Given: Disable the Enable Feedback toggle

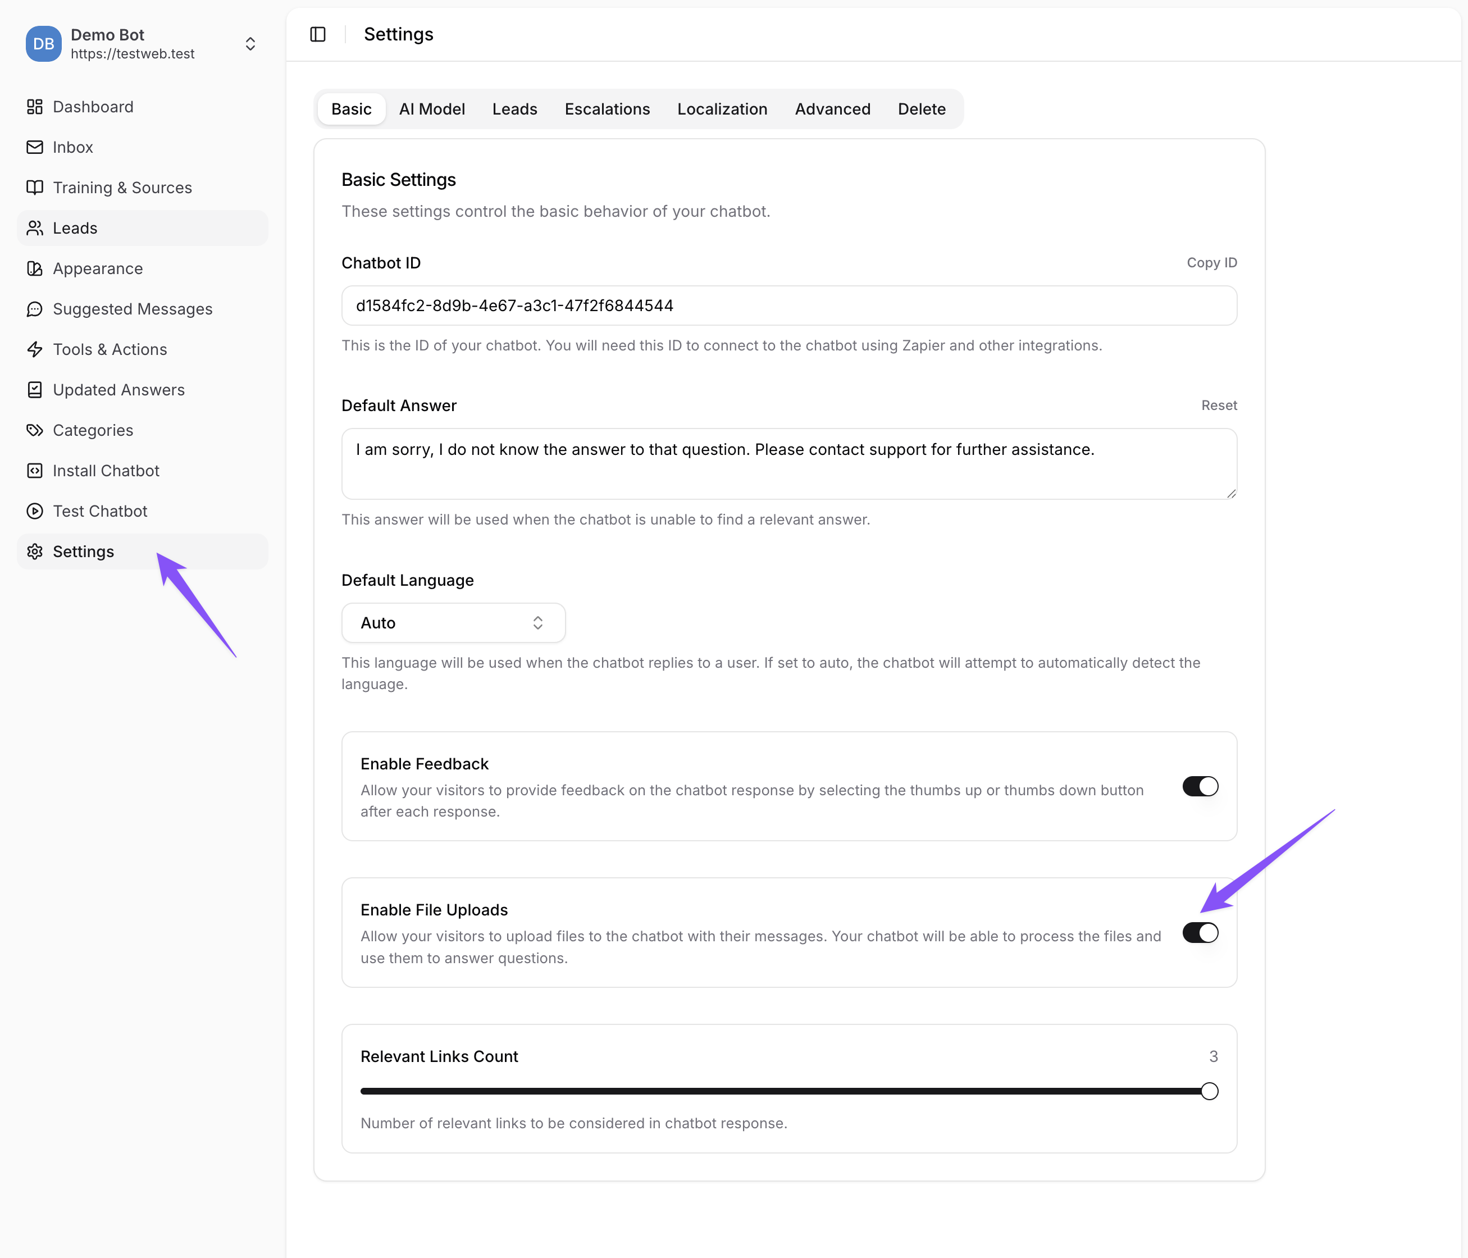Looking at the screenshot, I should (1200, 786).
